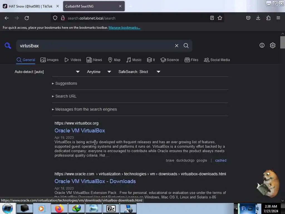
Task: Switch to Map search category
Action: click(x=114, y=60)
